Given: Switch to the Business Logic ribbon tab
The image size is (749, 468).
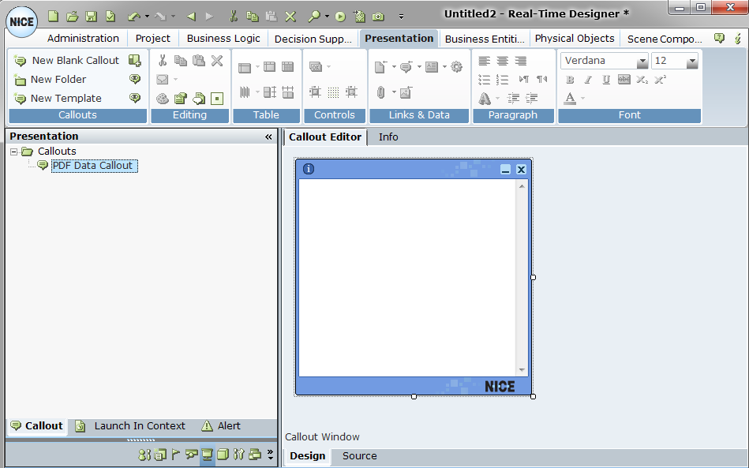Looking at the screenshot, I should (x=223, y=39).
